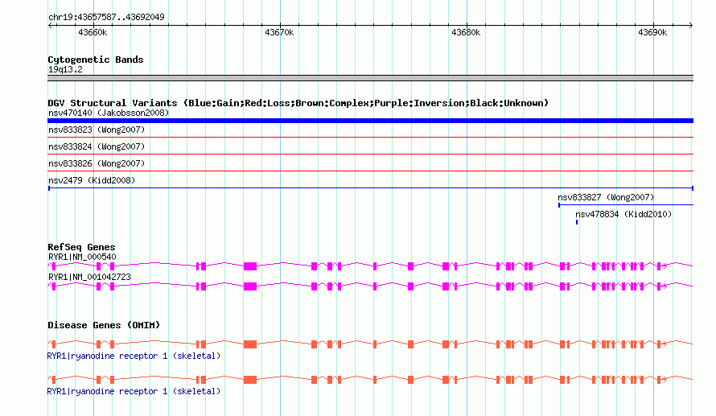
Task: Open the Cytogenetic Bands track heading
Action: click(x=96, y=60)
